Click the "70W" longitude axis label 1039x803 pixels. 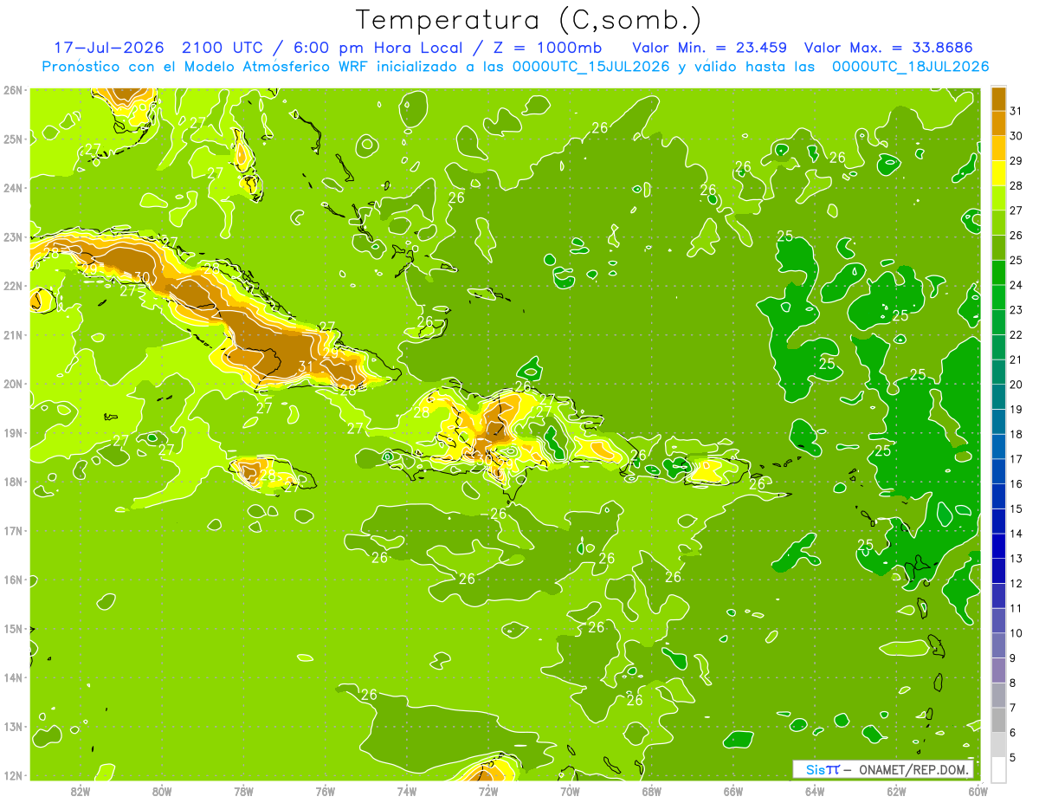pos(570,791)
